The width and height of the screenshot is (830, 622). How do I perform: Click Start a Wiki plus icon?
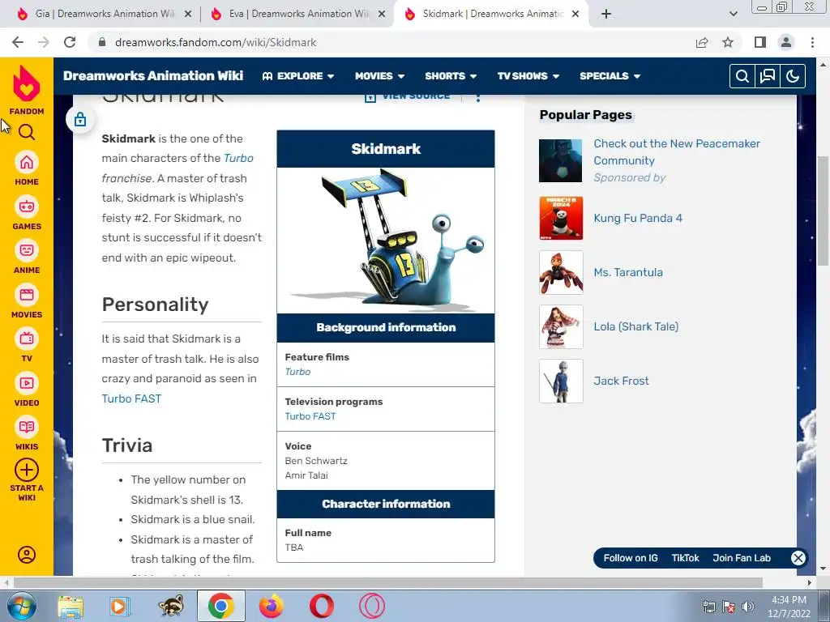[27, 470]
